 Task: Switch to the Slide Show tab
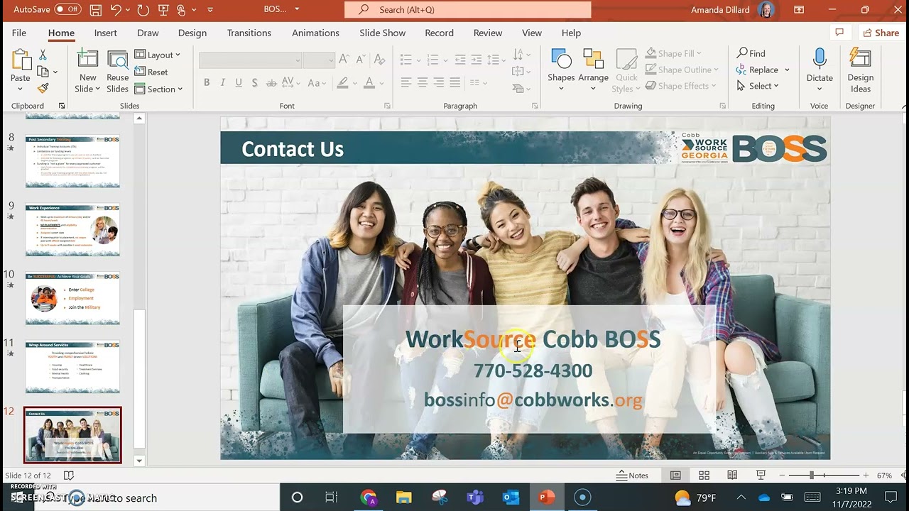point(382,33)
